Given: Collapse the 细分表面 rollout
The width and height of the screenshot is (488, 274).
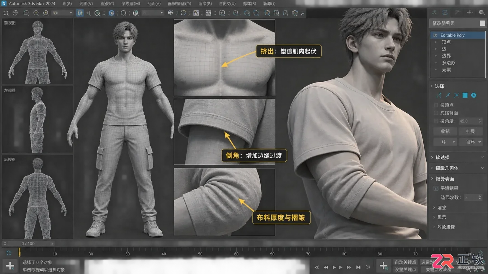Looking at the screenshot, I should tap(432, 179).
